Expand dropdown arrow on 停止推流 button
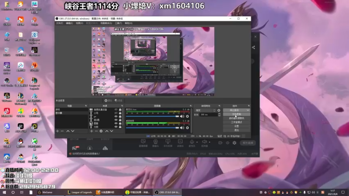 (248, 110)
